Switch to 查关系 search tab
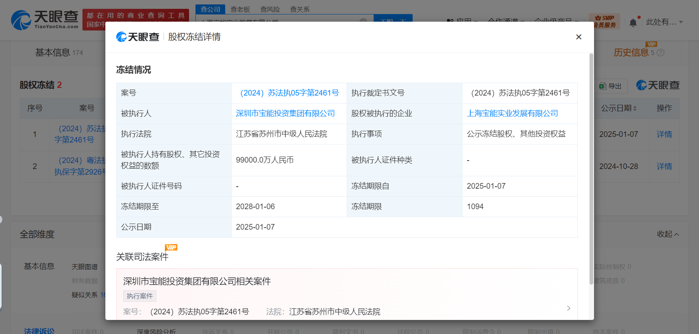 point(300,9)
